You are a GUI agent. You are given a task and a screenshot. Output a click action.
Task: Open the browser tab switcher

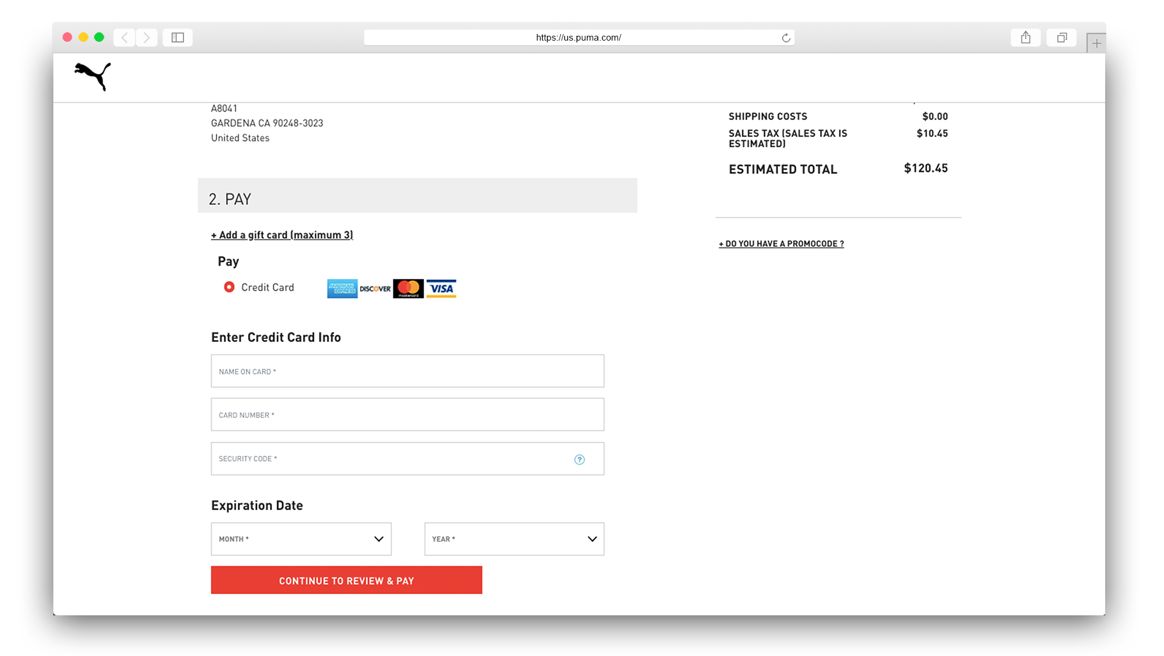1062,37
